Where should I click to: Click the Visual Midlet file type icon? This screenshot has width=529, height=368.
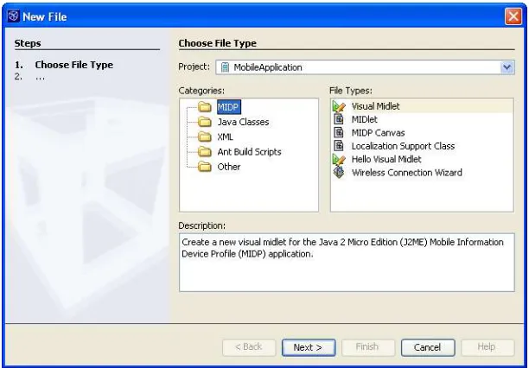coord(339,106)
